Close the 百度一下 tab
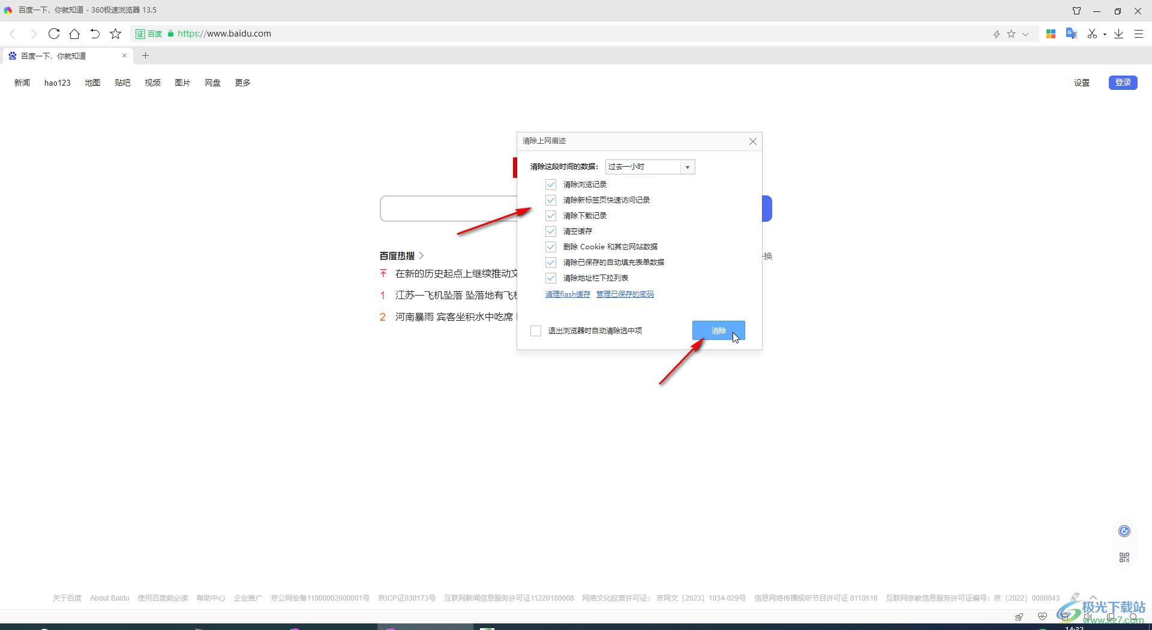This screenshot has height=630, width=1152. coord(124,56)
